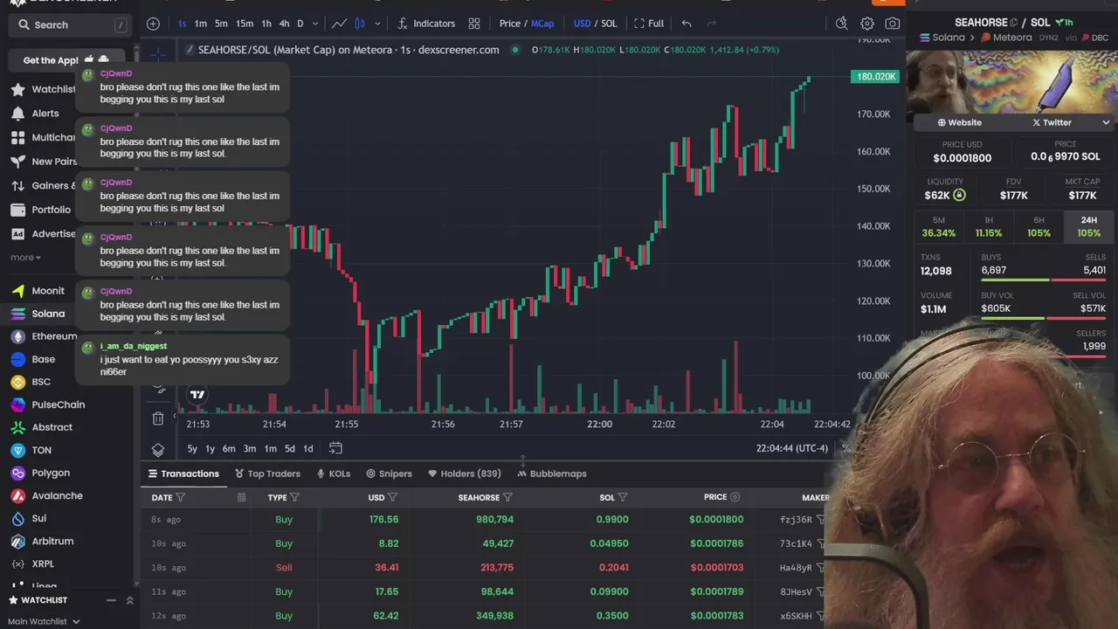Click the go-to-date calendar icon
The height and width of the screenshot is (629, 1118).
tap(335, 448)
